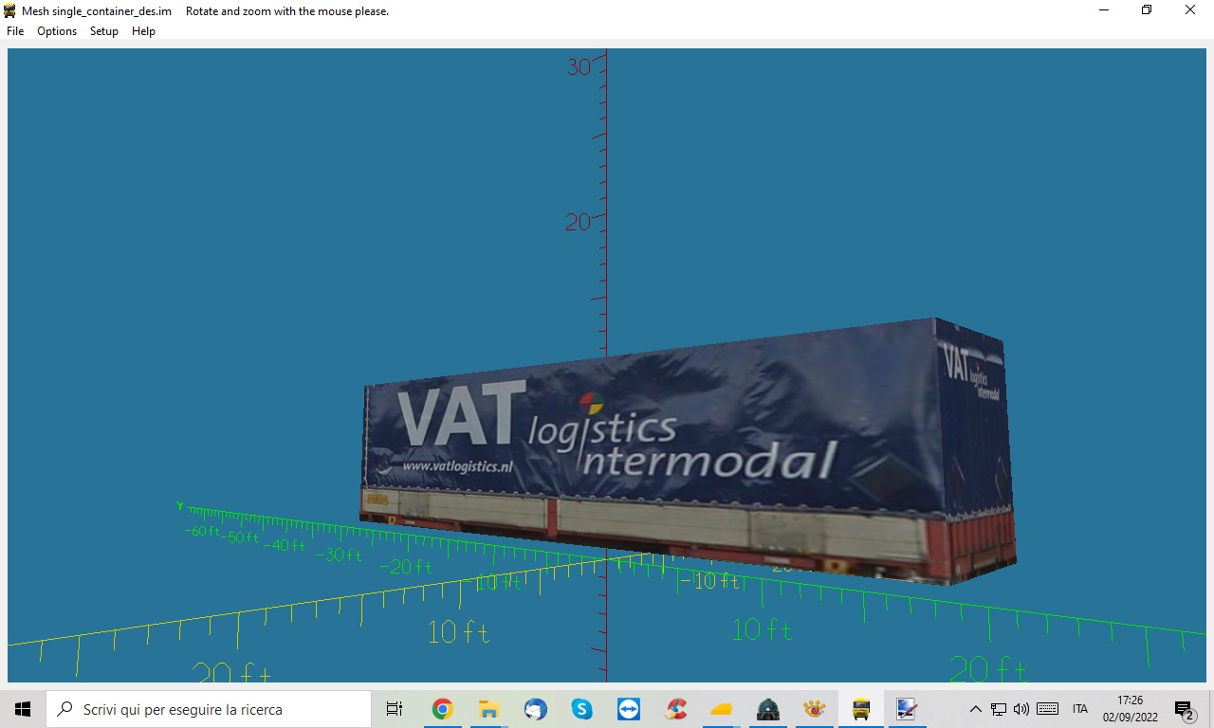Open the Options menu

(57, 31)
